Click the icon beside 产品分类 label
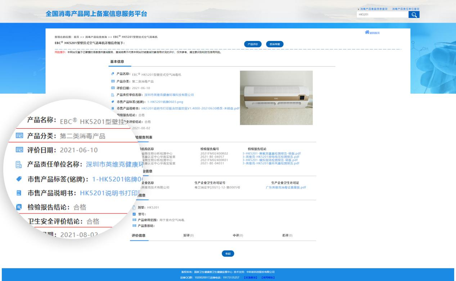The image size is (456, 281). point(113,82)
